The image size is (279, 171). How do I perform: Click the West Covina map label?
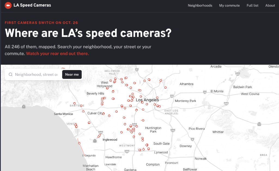250,94
